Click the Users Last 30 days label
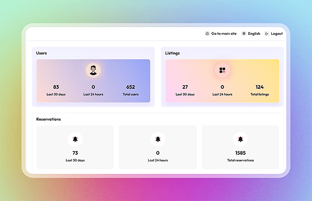This screenshot has width=312, height=201. (56, 94)
